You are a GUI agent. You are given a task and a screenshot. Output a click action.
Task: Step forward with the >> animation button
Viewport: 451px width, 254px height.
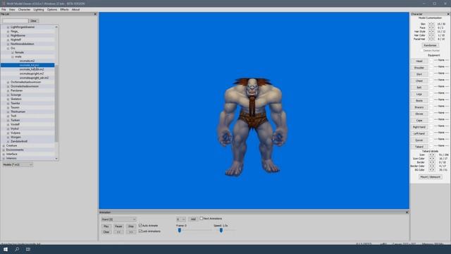[131, 232]
